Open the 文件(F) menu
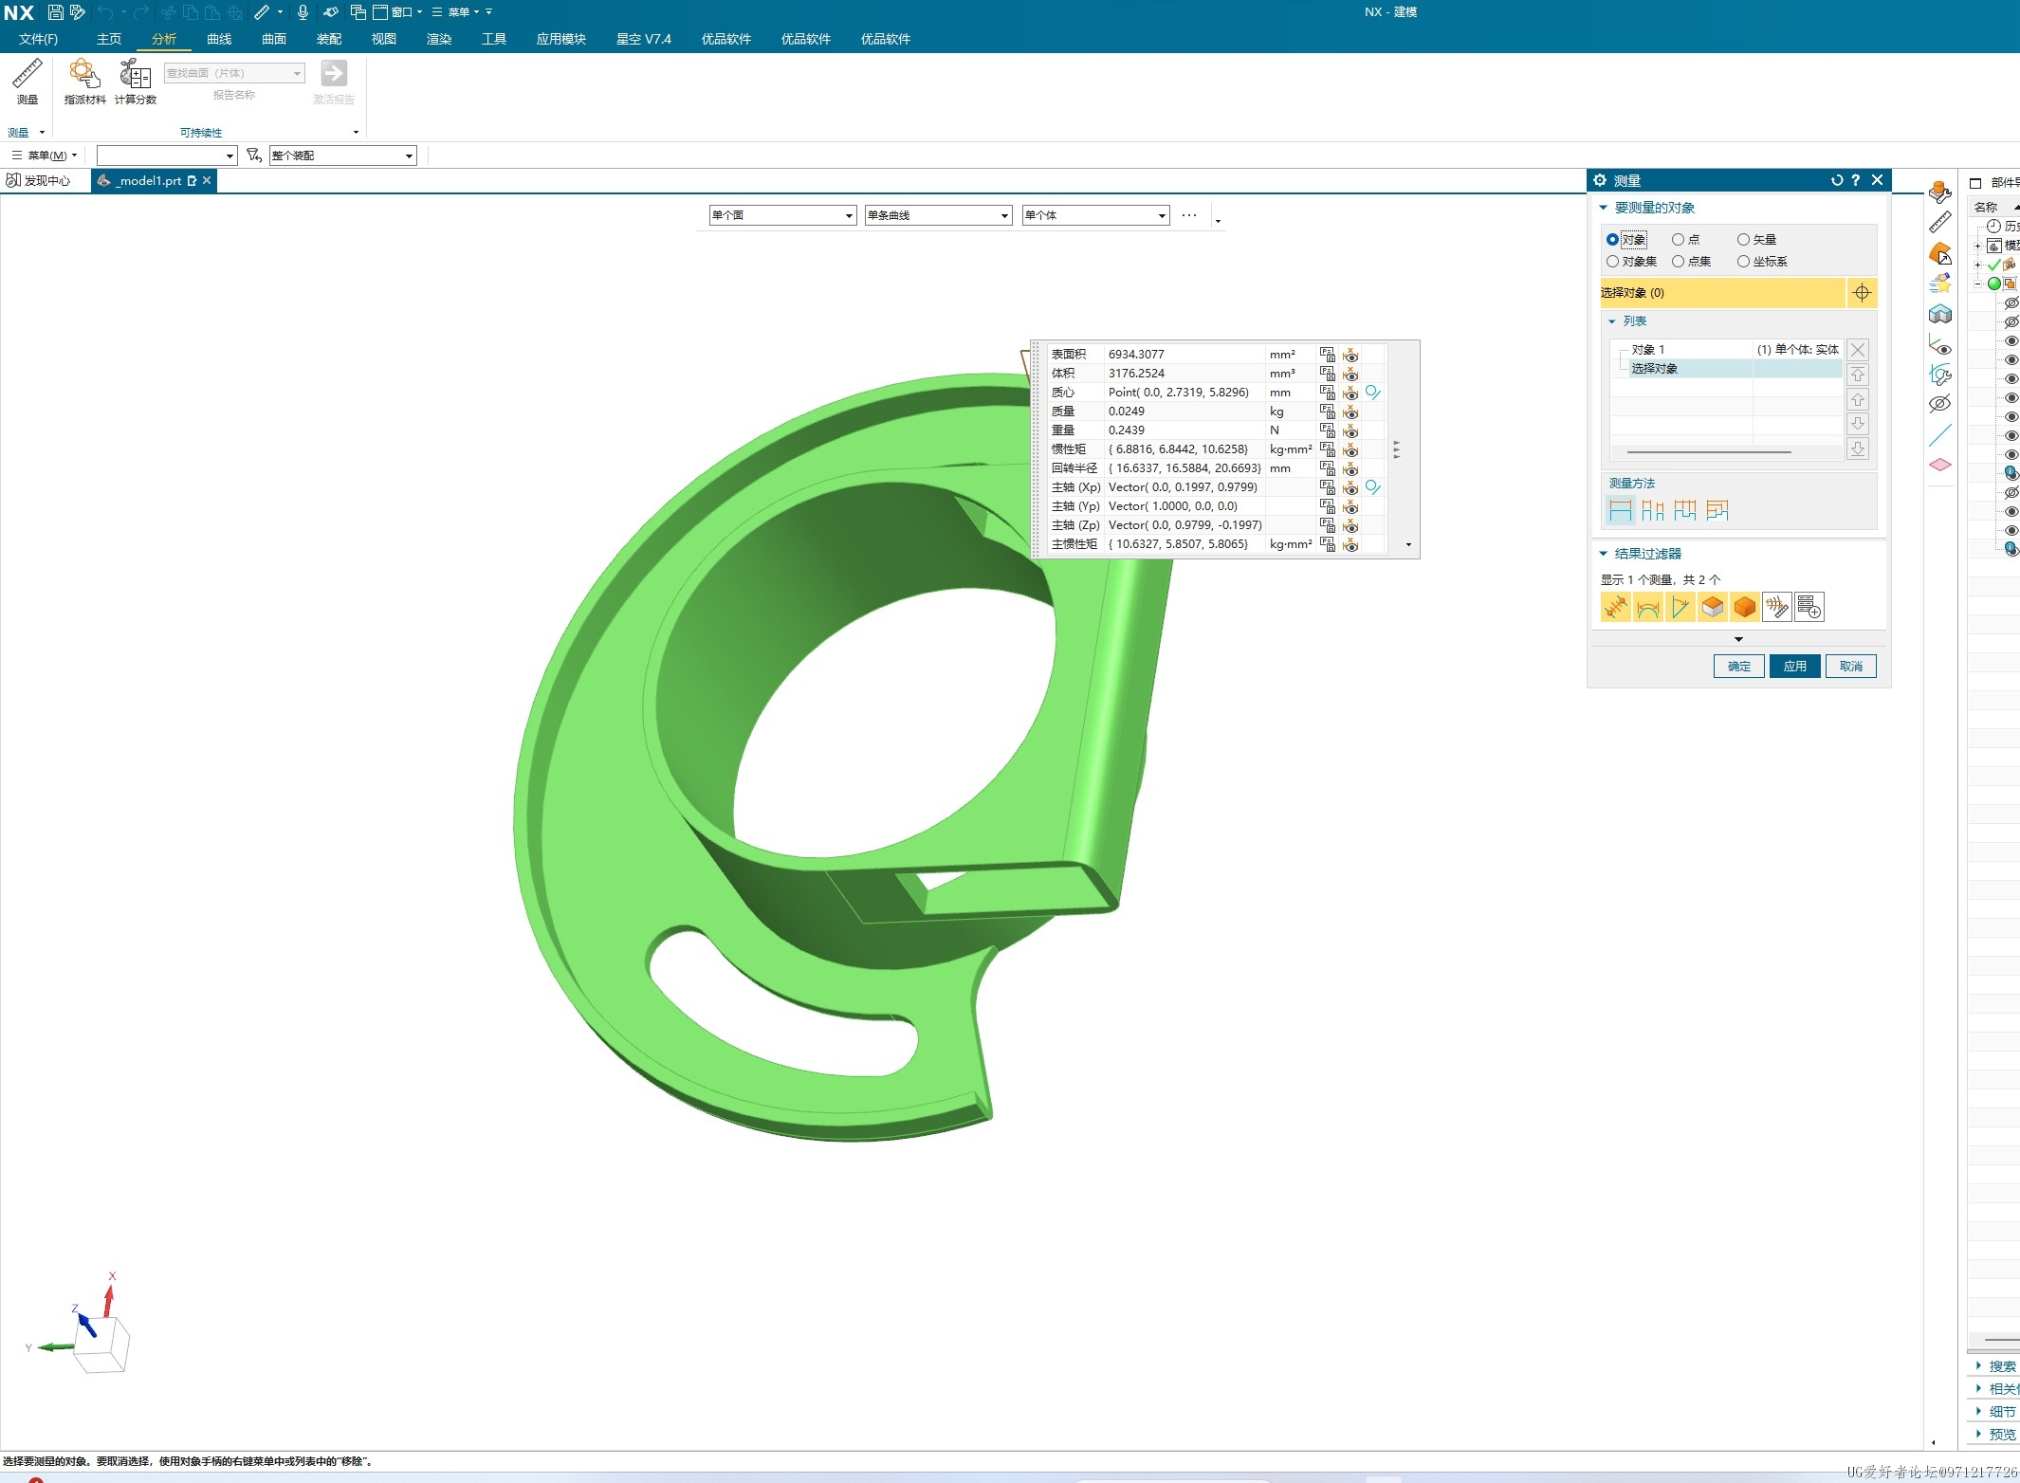Image resolution: width=2020 pixels, height=1483 pixels. [38, 39]
